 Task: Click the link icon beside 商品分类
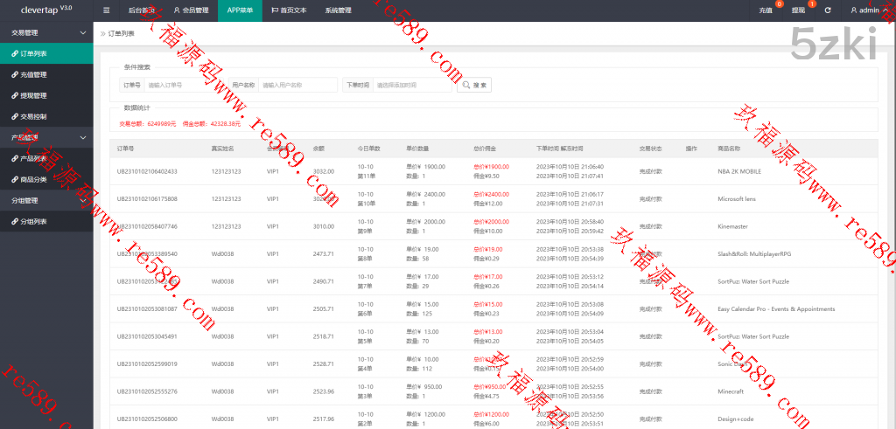click(14, 179)
